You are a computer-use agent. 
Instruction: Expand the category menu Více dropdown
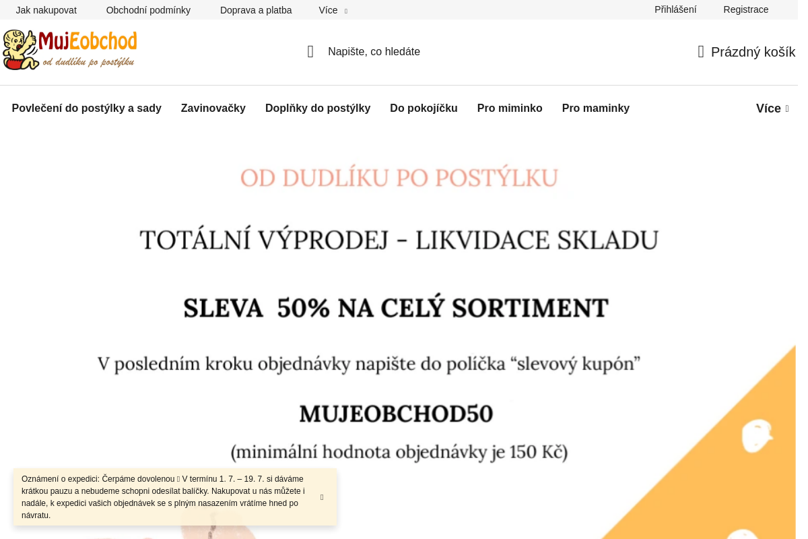772,108
